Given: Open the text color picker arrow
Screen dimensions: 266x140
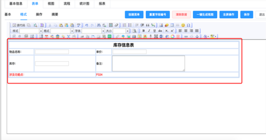Looking at the screenshot, I should pyautogui.click(x=208, y=37).
